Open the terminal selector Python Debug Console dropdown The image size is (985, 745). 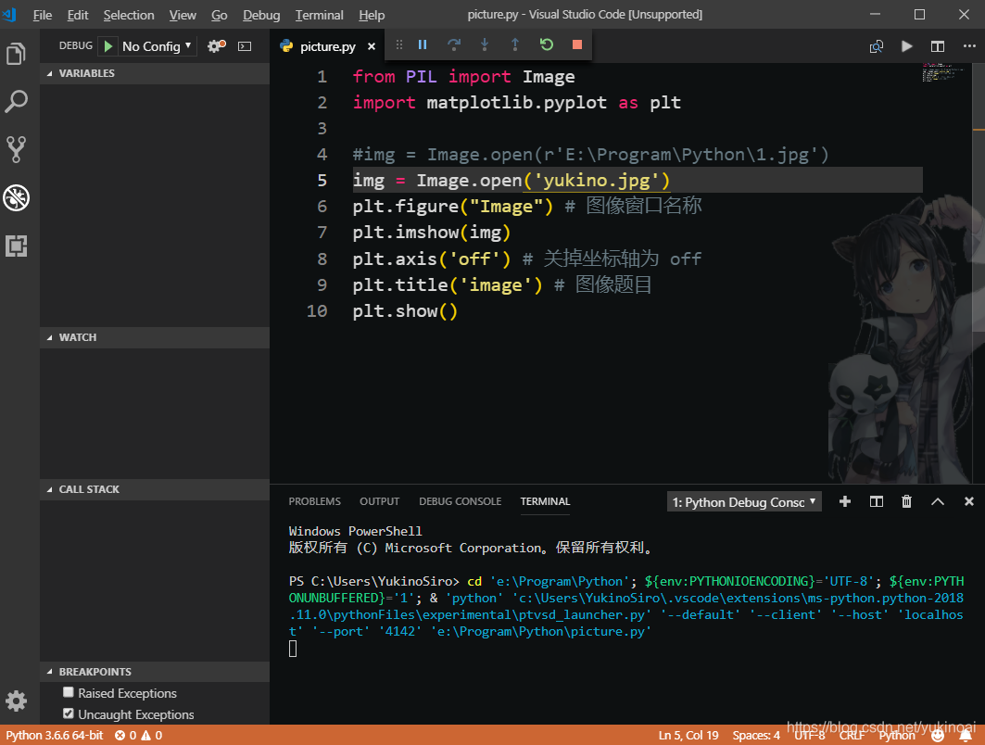[x=744, y=502]
